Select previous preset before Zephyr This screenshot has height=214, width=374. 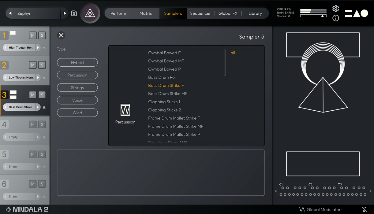(x=10, y=13)
